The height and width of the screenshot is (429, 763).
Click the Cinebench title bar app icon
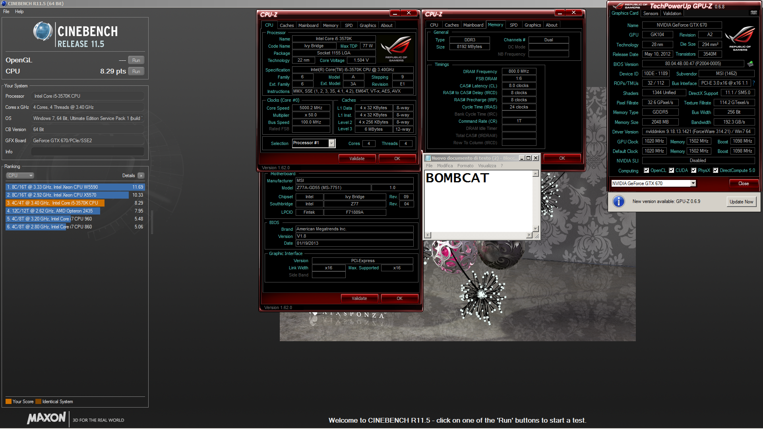click(x=4, y=4)
